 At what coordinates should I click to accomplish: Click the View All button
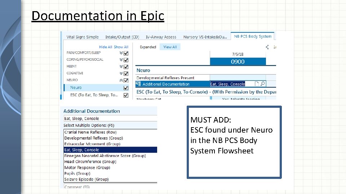170,47
